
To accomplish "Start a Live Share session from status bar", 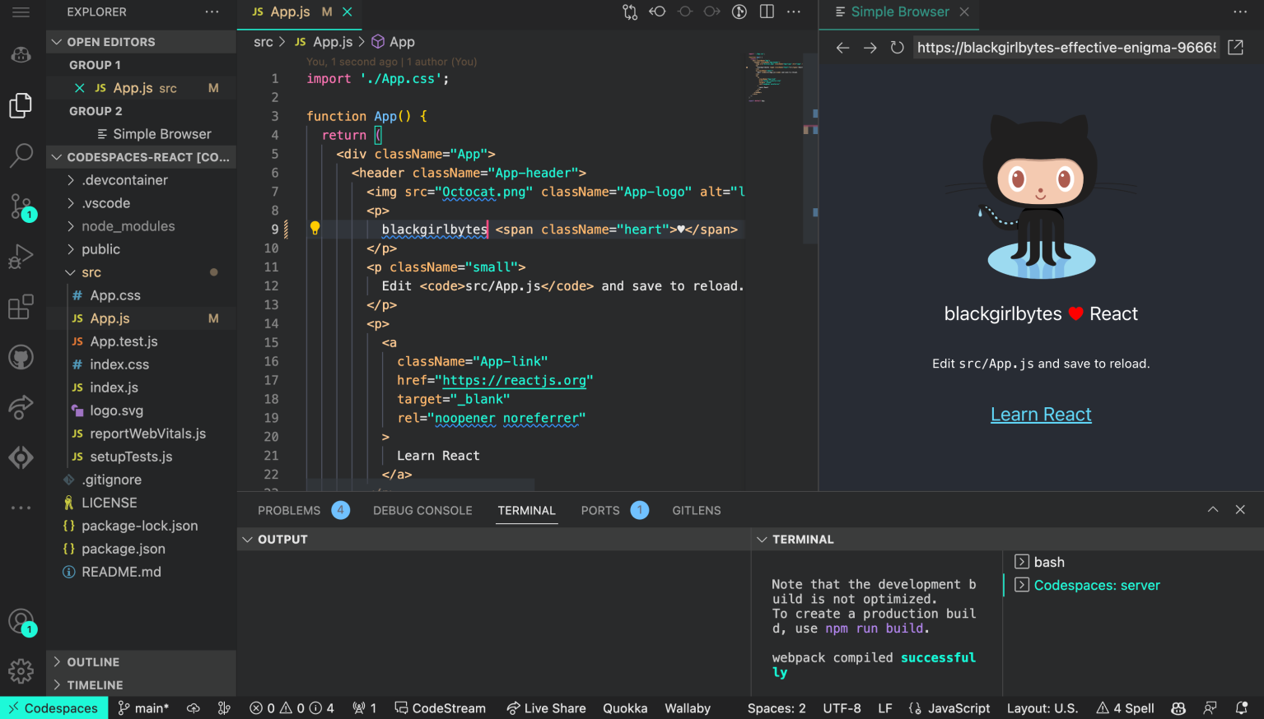I will pyautogui.click(x=546, y=707).
